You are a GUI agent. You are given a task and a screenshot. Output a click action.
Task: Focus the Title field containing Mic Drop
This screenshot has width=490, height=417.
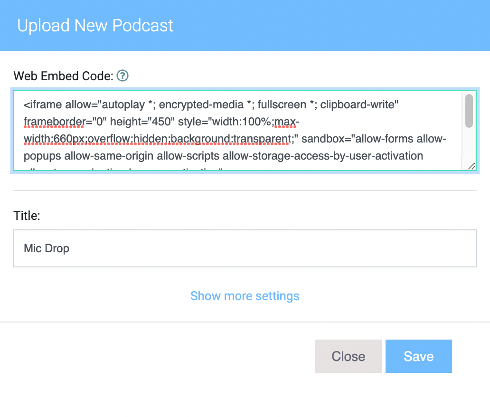coord(245,248)
